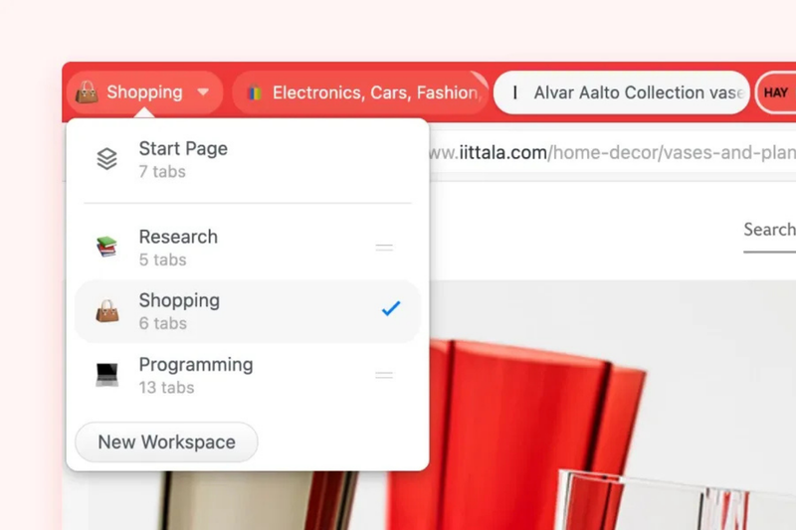Click the reorder handle on Programming row
796x530 pixels.
tap(384, 375)
